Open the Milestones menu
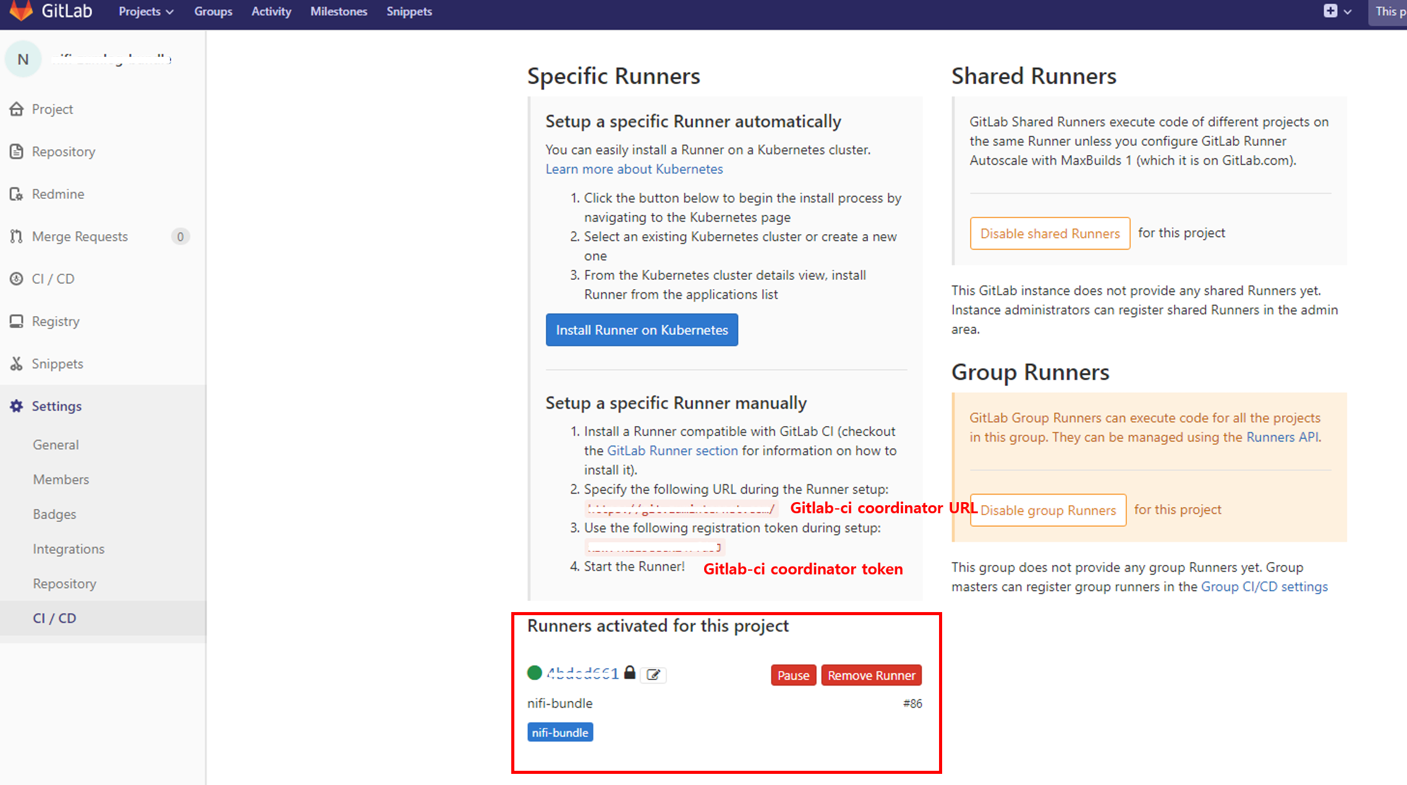This screenshot has height=785, width=1407. coord(338,11)
